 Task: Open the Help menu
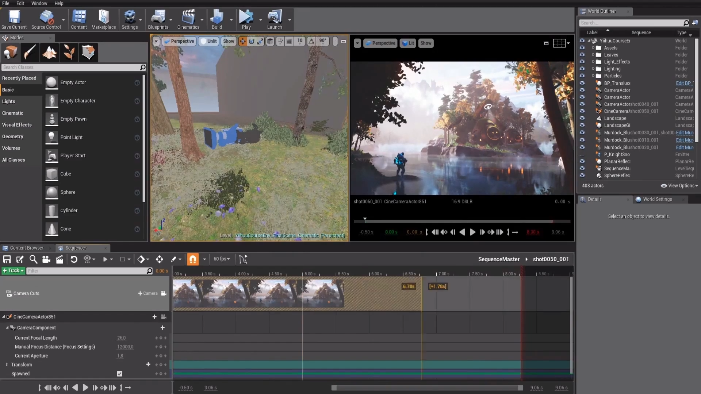point(59,3)
